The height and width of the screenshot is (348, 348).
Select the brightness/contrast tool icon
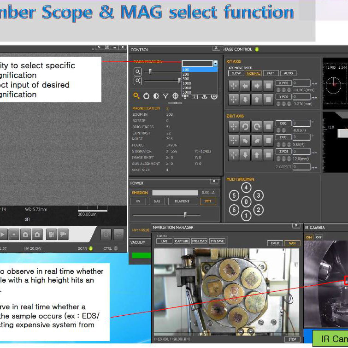[x=156, y=96]
